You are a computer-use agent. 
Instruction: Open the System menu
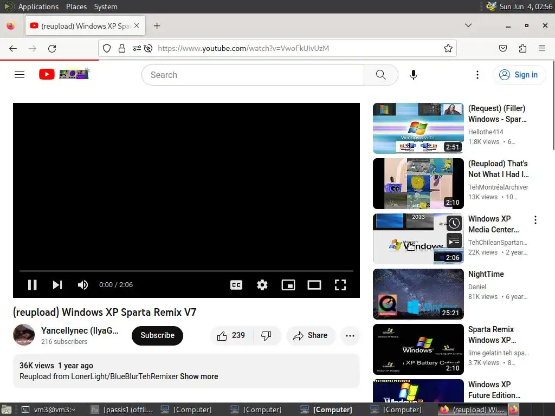pyautogui.click(x=106, y=6)
